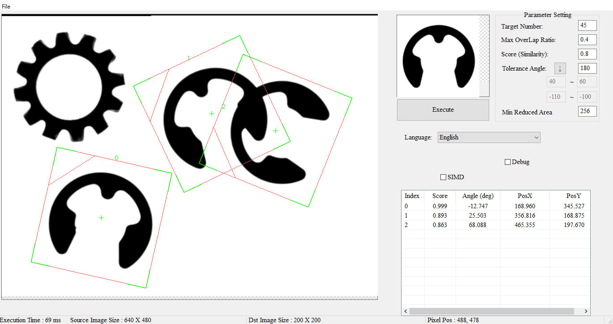
Task: Select result row with score 0.893
Action: click(x=495, y=215)
